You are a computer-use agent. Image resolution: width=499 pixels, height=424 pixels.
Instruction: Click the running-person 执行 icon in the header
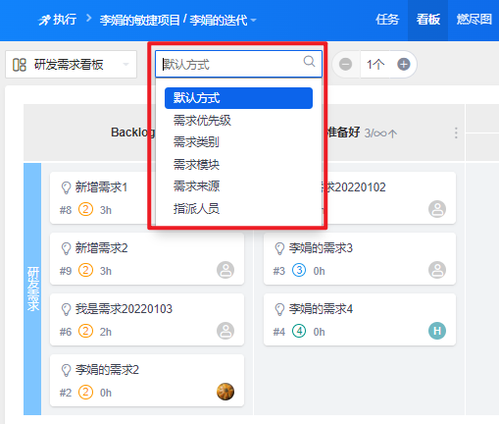(44, 20)
